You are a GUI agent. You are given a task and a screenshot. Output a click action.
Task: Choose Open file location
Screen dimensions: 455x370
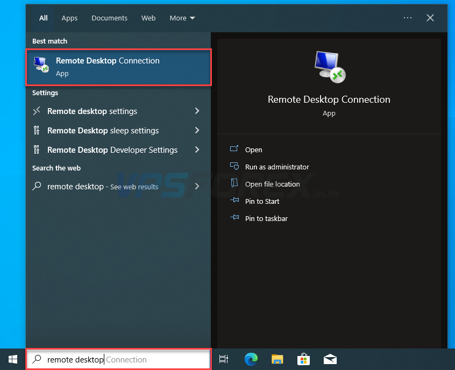272,184
